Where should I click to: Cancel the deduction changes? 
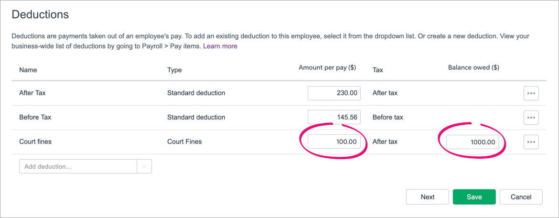click(x=521, y=197)
